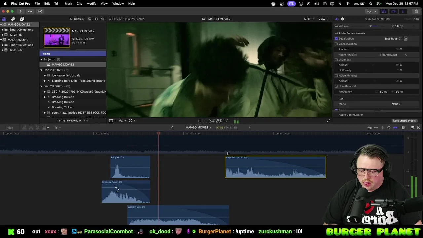Open the Trim menu
Image resolution: width=423 pixels, height=238 pixels.
57,4
